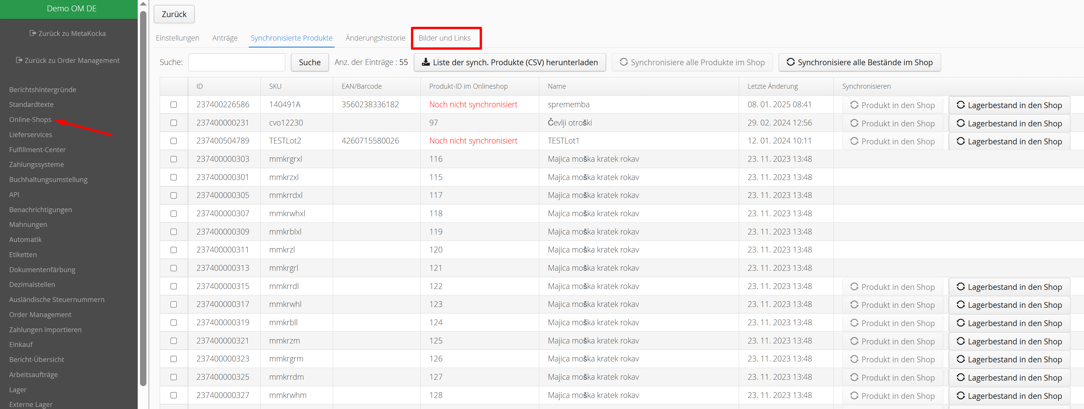Image resolution: width=1084 pixels, height=409 pixels.
Task: Switch to the Änderungshistorie tab
Action: [375, 38]
